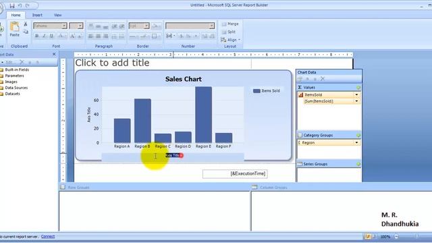Image resolution: width=432 pixels, height=243 pixels.
Task: Click the Copy icon below Cut
Action: click(x=26, y=32)
